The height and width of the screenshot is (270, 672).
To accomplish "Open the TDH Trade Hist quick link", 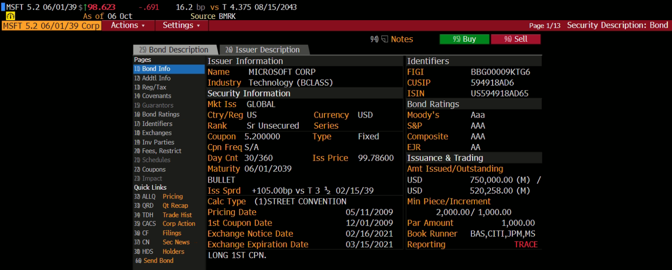I will (x=163, y=215).
